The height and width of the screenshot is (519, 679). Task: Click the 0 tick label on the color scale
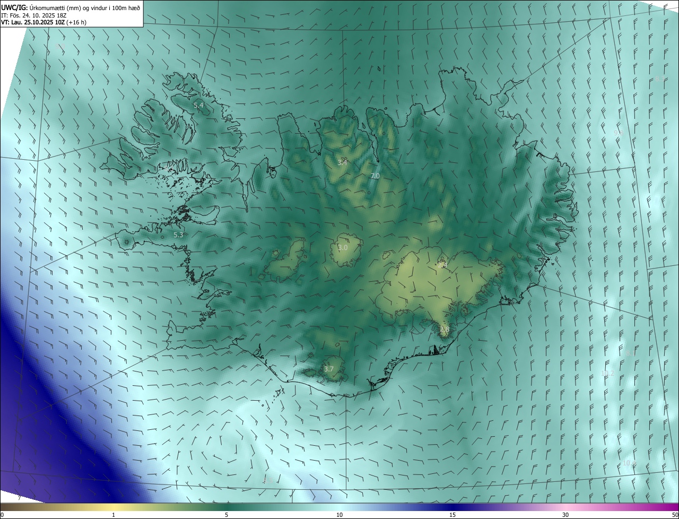pos(2,515)
